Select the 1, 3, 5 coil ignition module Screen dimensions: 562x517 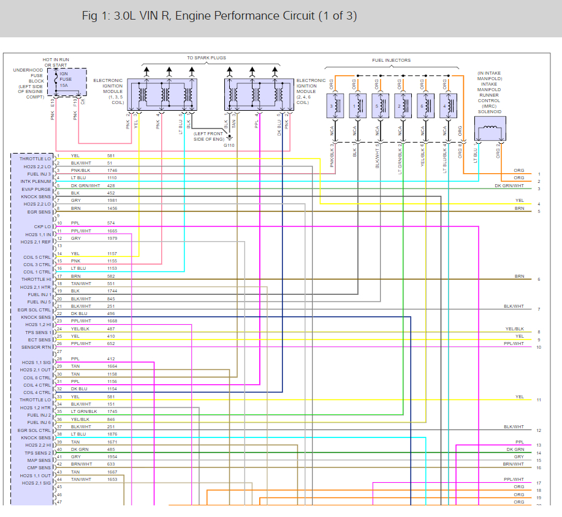click(162, 94)
